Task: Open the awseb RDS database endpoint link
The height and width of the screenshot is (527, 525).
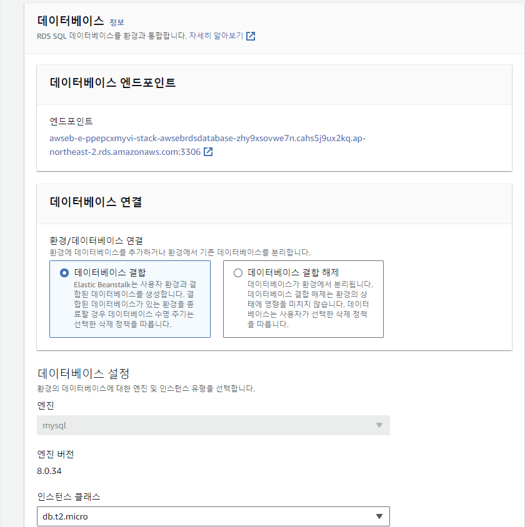Action: point(207,145)
